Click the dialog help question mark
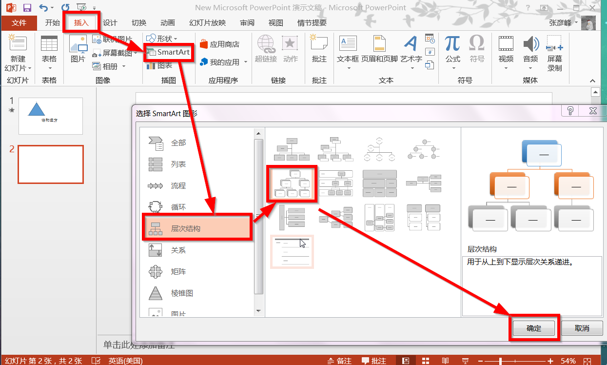 pyautogui.click(x=570, y=111)
